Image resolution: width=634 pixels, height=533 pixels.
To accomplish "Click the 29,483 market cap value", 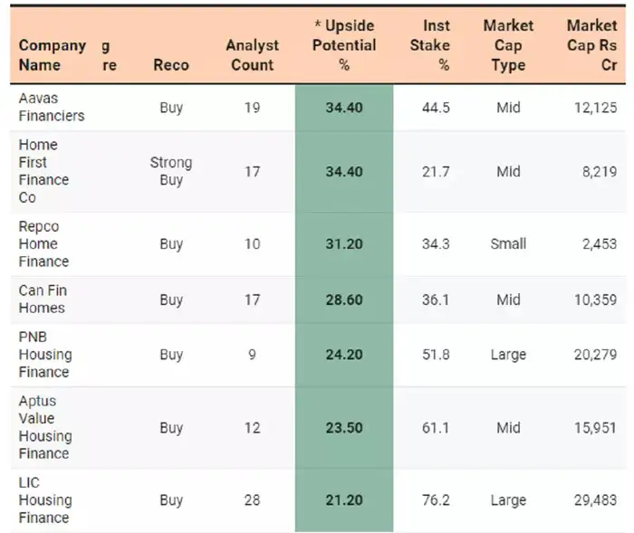I will (x=595, y=500).
